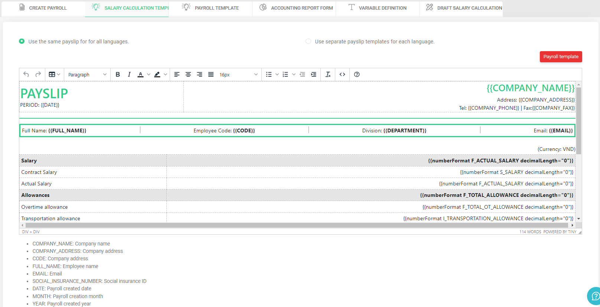Select separate payslip templates per language
Image resolution: width=600 pixels, height=307 pixels.
tap(308, 41)
